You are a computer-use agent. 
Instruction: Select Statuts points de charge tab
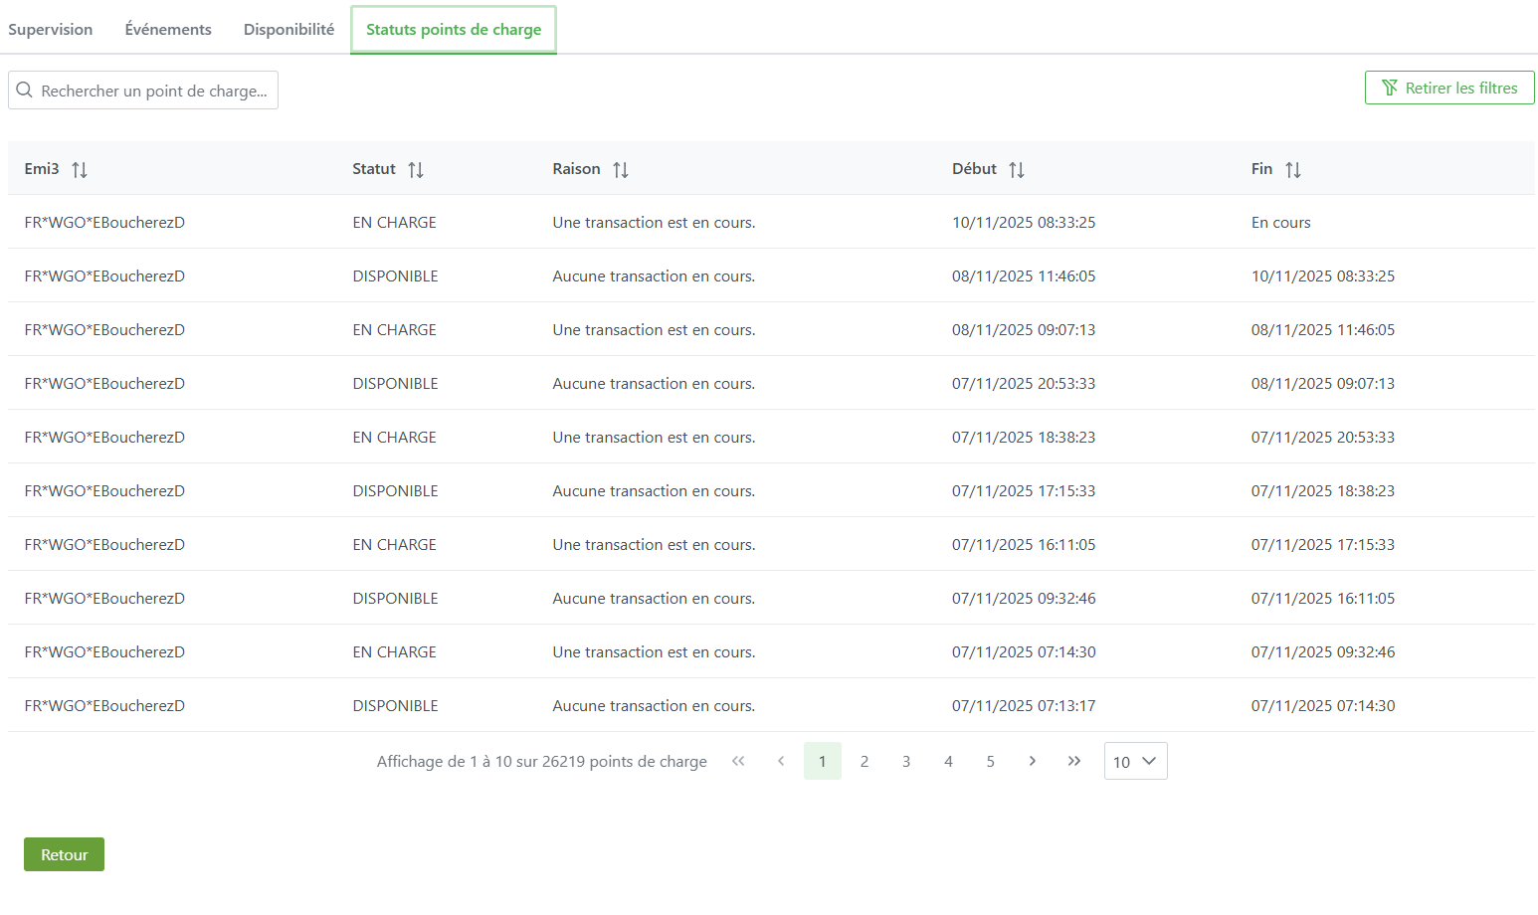point(454,30)
